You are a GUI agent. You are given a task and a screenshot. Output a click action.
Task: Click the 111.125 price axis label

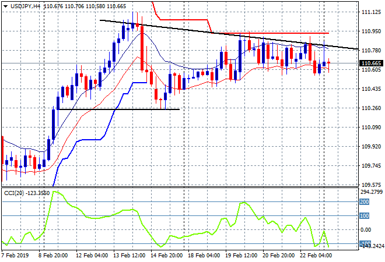(371, 12)
